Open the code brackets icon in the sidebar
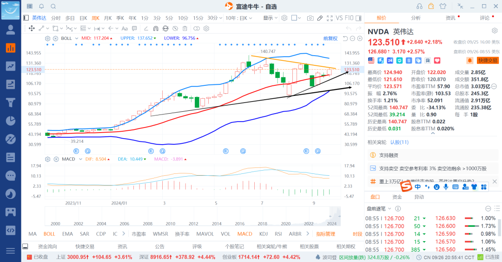The width and height of the screenshot is (502, 262). coord(10,230)
